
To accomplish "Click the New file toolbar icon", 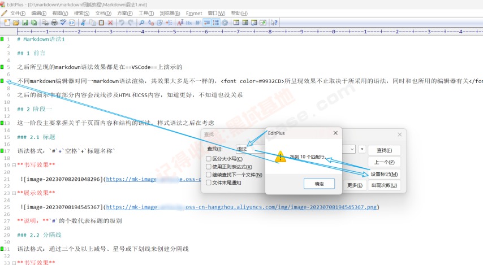I will click(7, 23).
